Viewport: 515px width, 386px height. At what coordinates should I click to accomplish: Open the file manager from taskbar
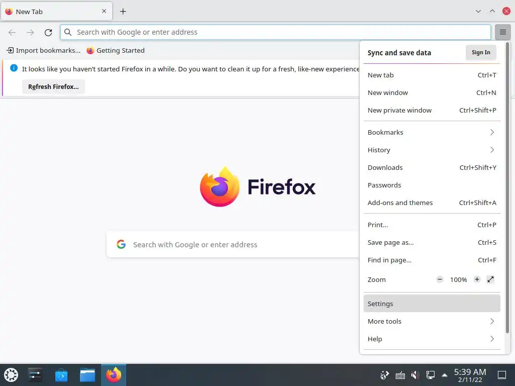(x=88, y=375)
